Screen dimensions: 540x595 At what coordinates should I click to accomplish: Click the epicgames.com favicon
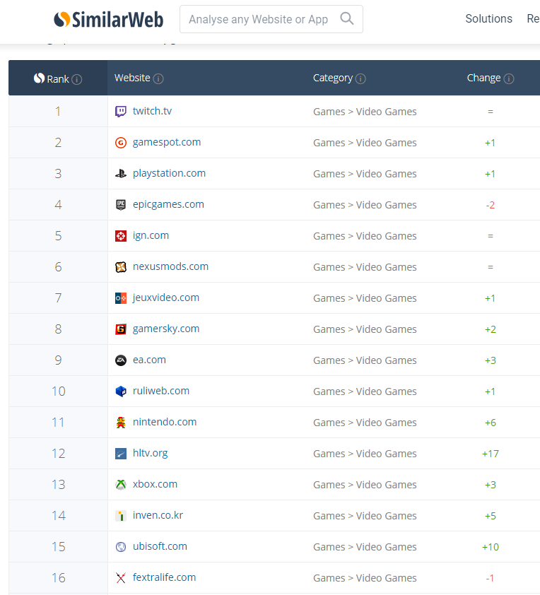pyautogui.click(x=121, y=205)
